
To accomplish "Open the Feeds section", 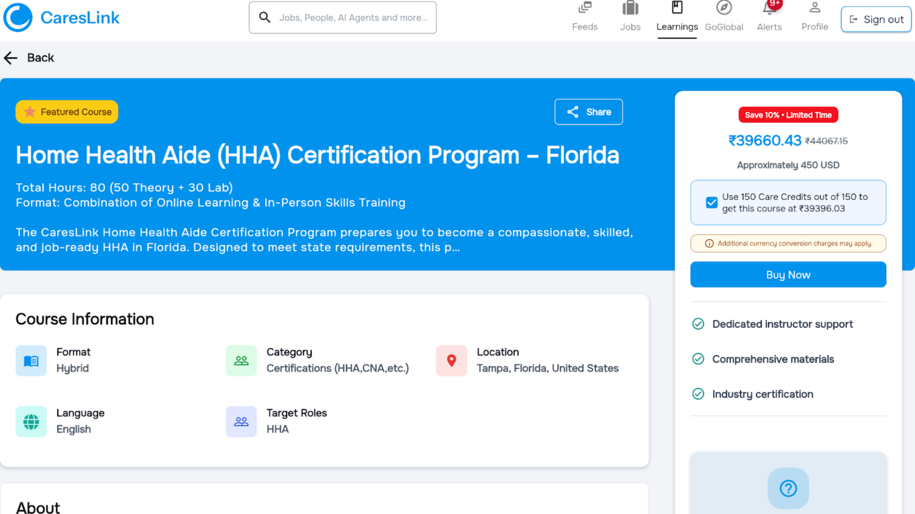I will pos(585,17).
